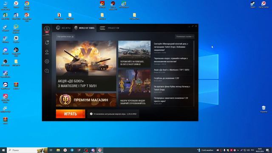Select the Google Chrome desktop shortcut
The image size is (272, 153).
coord(27,5)
